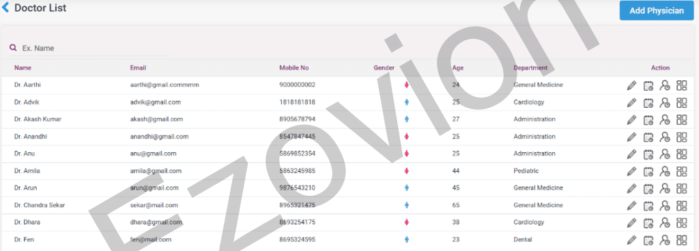
Task: Edit Dr. Anandhi with pencil icon
Action: coord(631,137)
